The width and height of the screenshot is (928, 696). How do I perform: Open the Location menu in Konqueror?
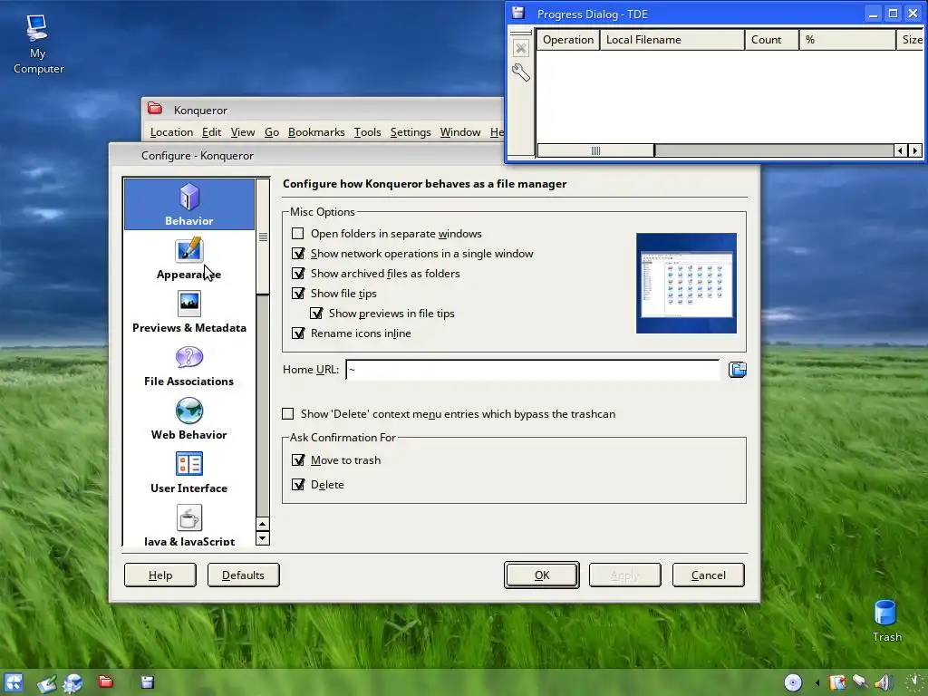(171, 132)
